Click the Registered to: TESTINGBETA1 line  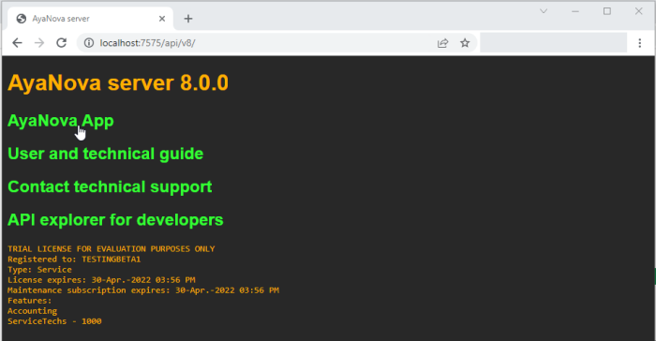point(74,259)
